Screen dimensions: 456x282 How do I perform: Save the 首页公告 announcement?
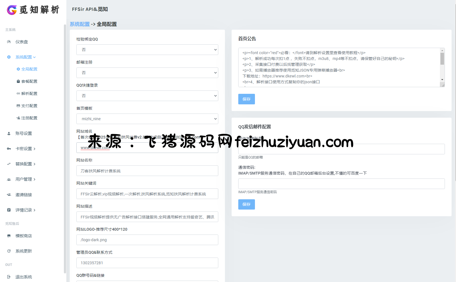click(246, 99)
